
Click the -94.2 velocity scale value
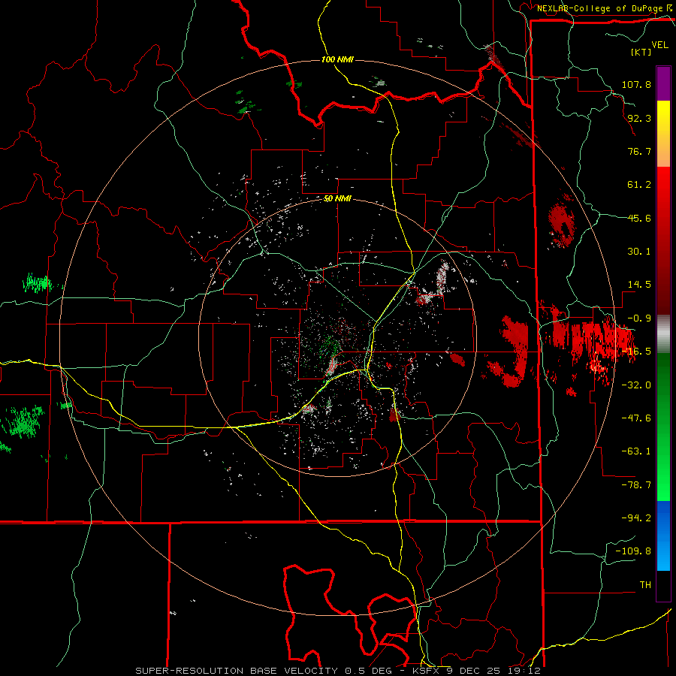(x=636, y=518)
